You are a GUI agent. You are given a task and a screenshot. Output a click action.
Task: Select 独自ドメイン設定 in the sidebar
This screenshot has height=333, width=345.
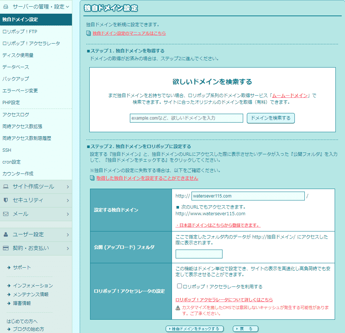36,20
